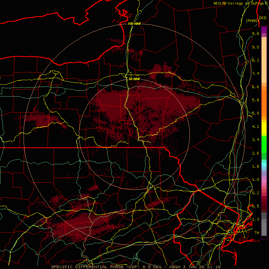Select the 6.6 scale value

(x=256, y=87)
